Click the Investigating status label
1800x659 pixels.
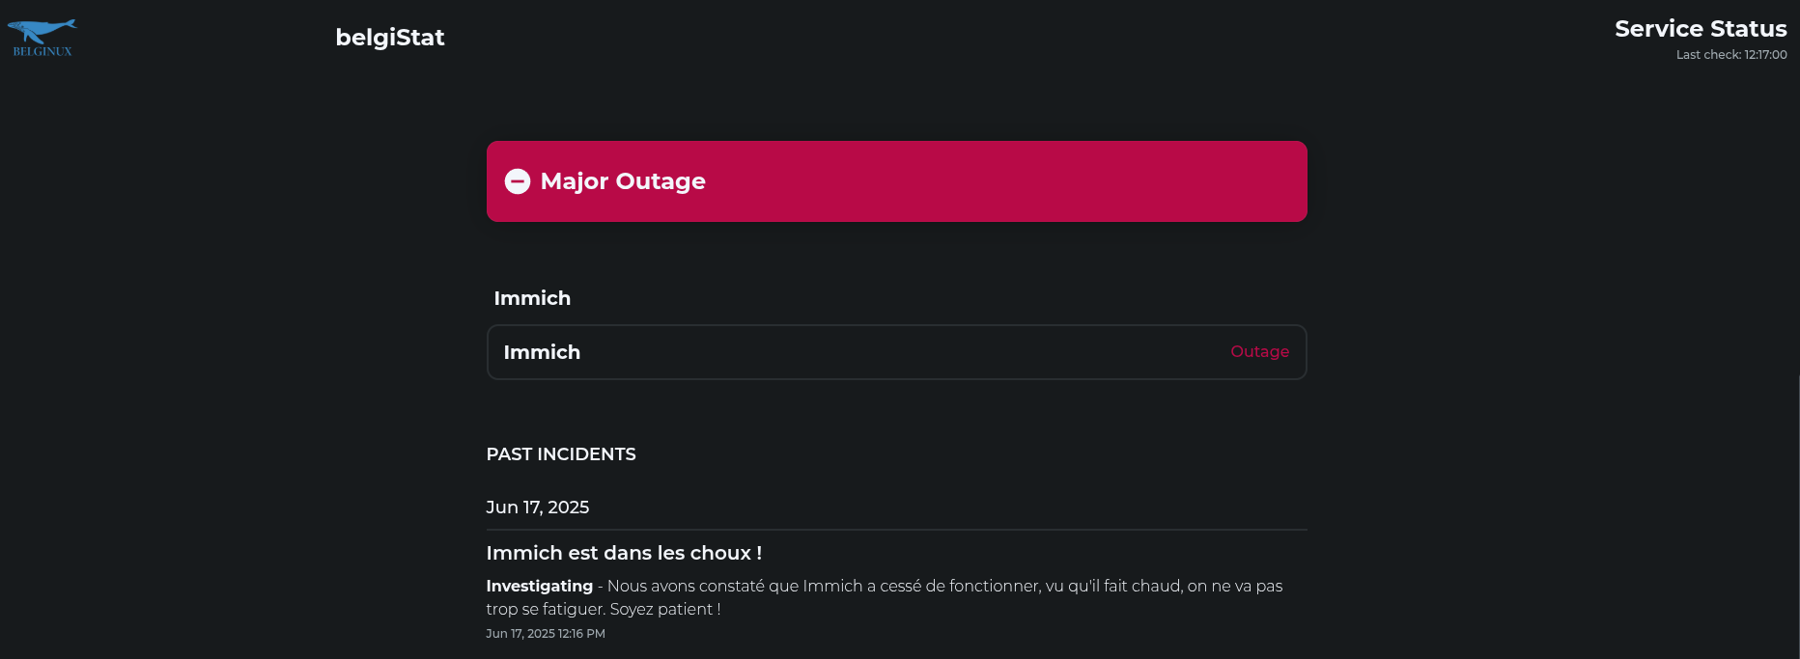point(540,586)
